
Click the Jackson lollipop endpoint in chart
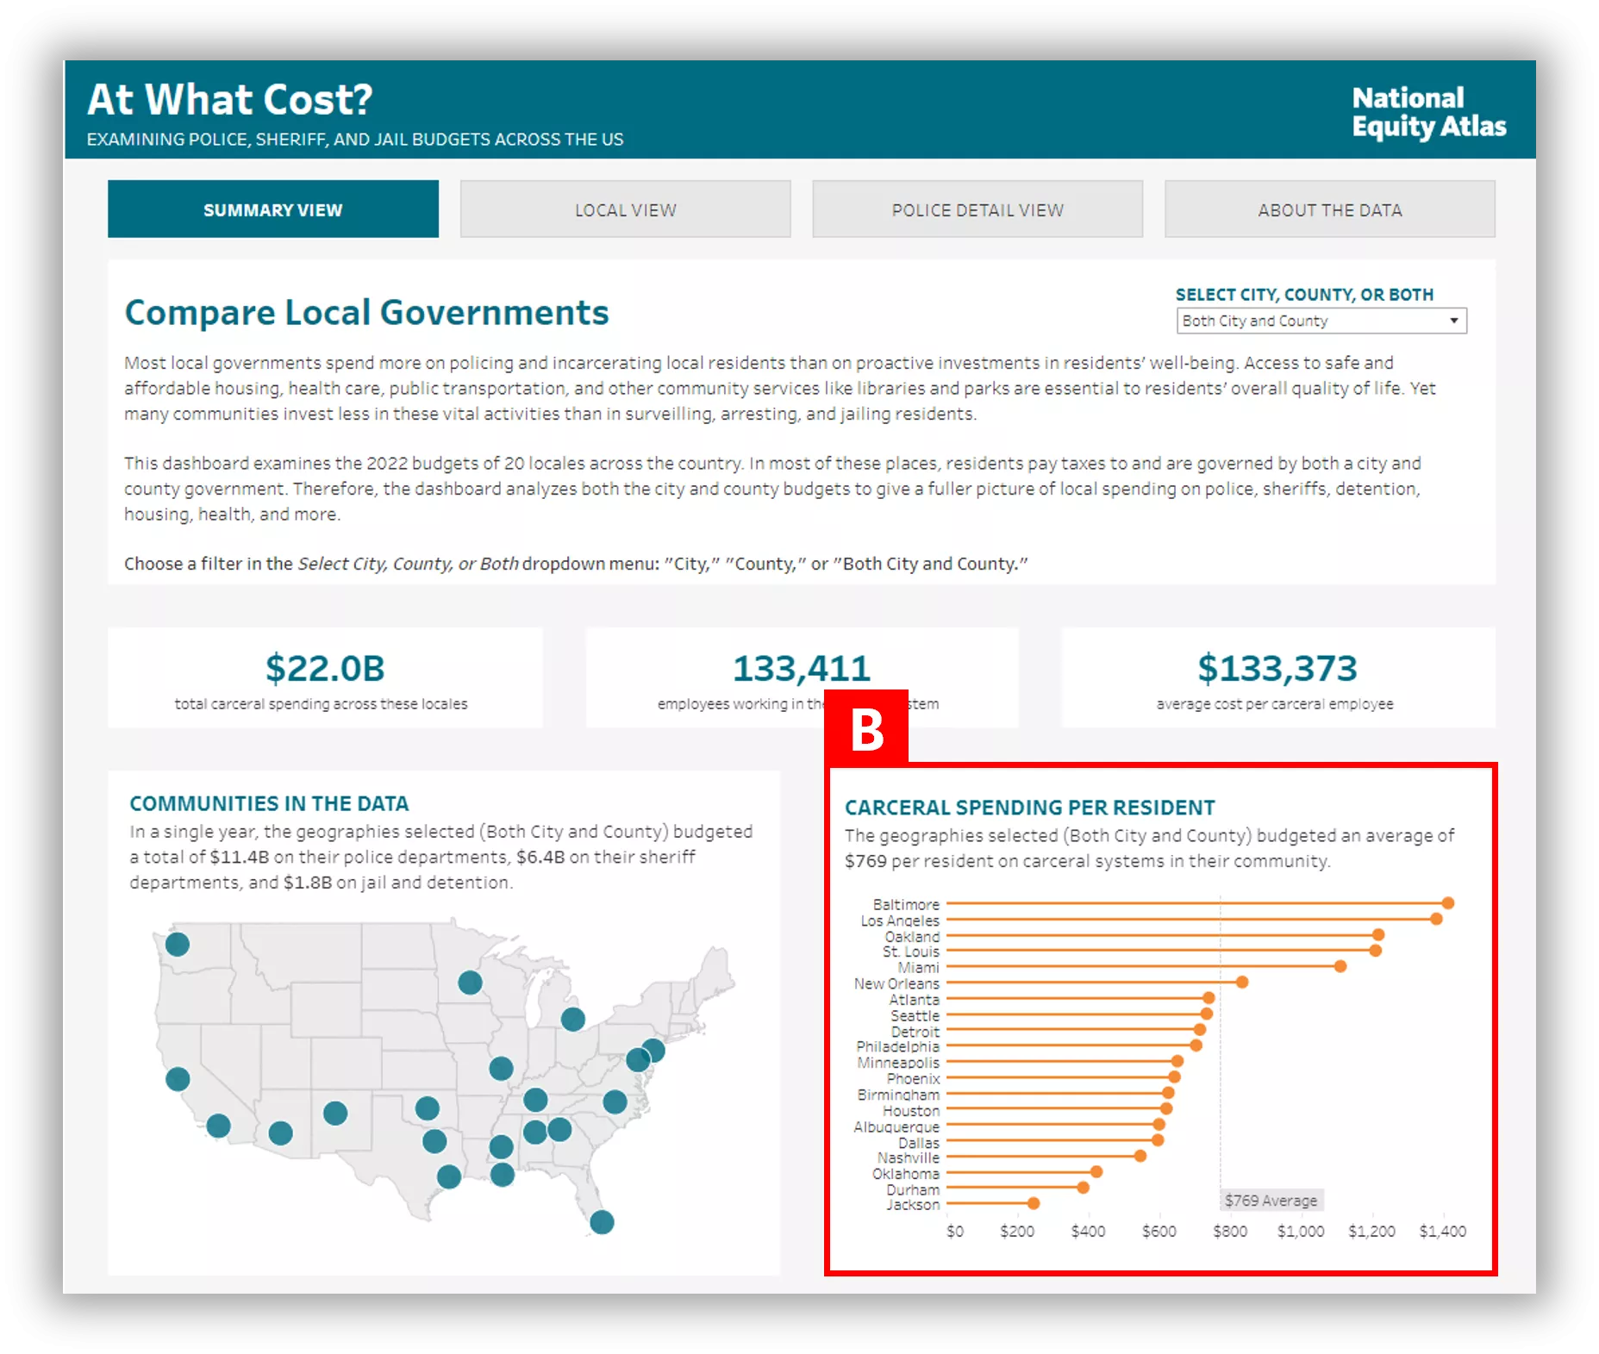(1034, 1203)
